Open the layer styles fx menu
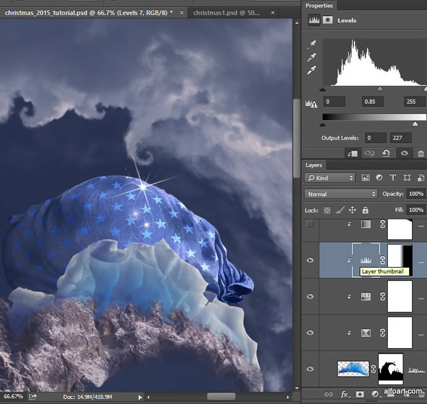This screenshot has width=427, height=404. tap(345, 394)
